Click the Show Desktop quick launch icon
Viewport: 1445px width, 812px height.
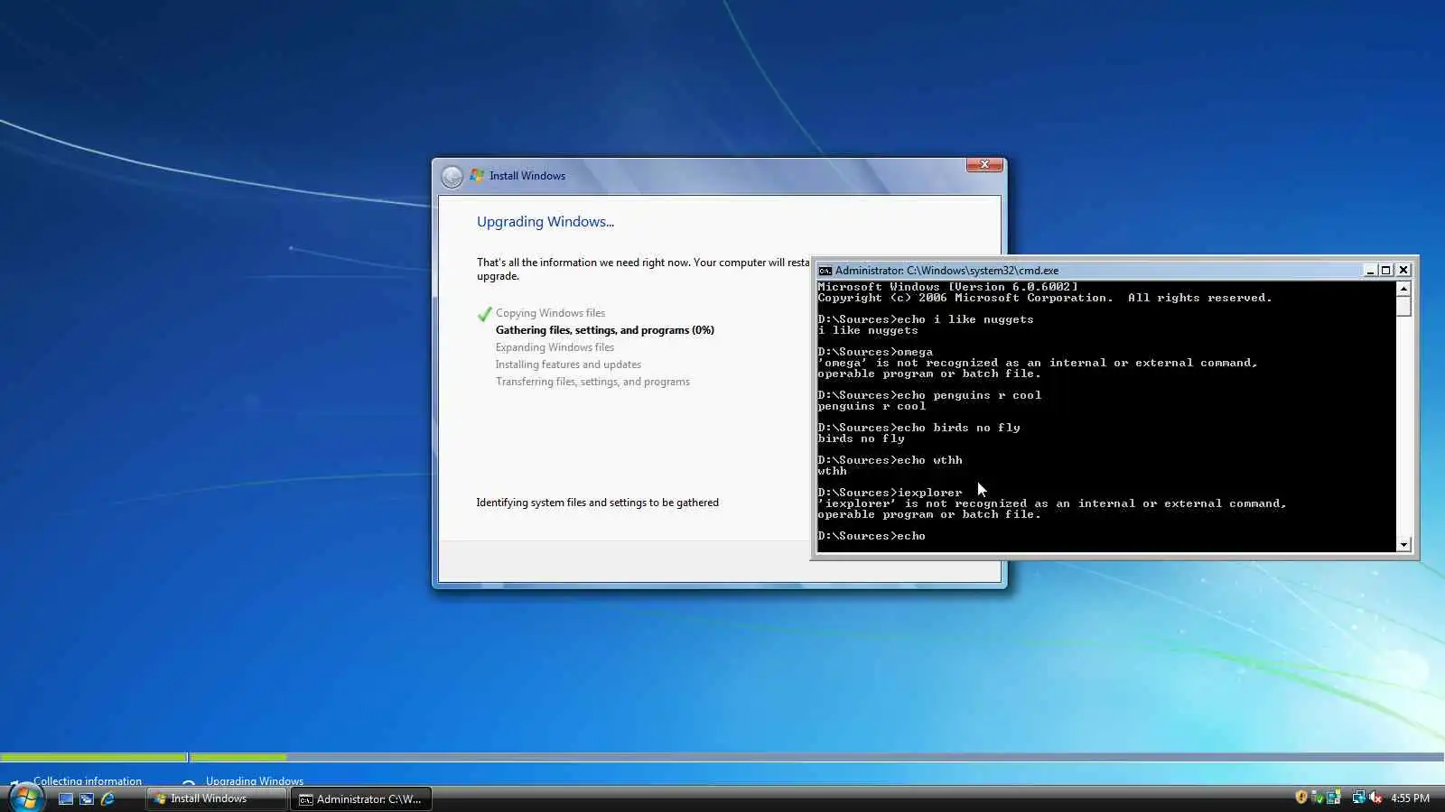(x=66, y=798)
